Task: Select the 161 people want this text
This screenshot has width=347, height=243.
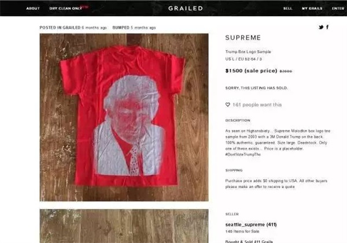Action: pyautogui.click(x=257, y=104)
